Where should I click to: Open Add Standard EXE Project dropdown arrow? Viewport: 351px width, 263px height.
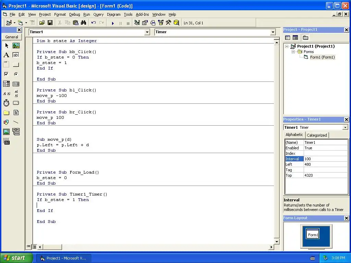pyautogui.click(x=14, y=23)
